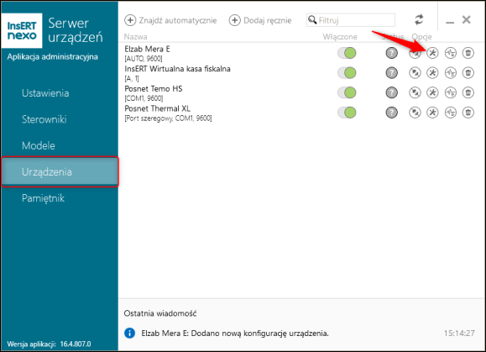Click the plug connection icon for Posnet Thermal XL
The height and width of the screenshot is (352, 486).
tap(415, 113)
